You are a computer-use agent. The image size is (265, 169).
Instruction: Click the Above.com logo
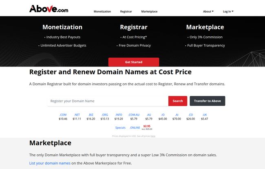49,9
